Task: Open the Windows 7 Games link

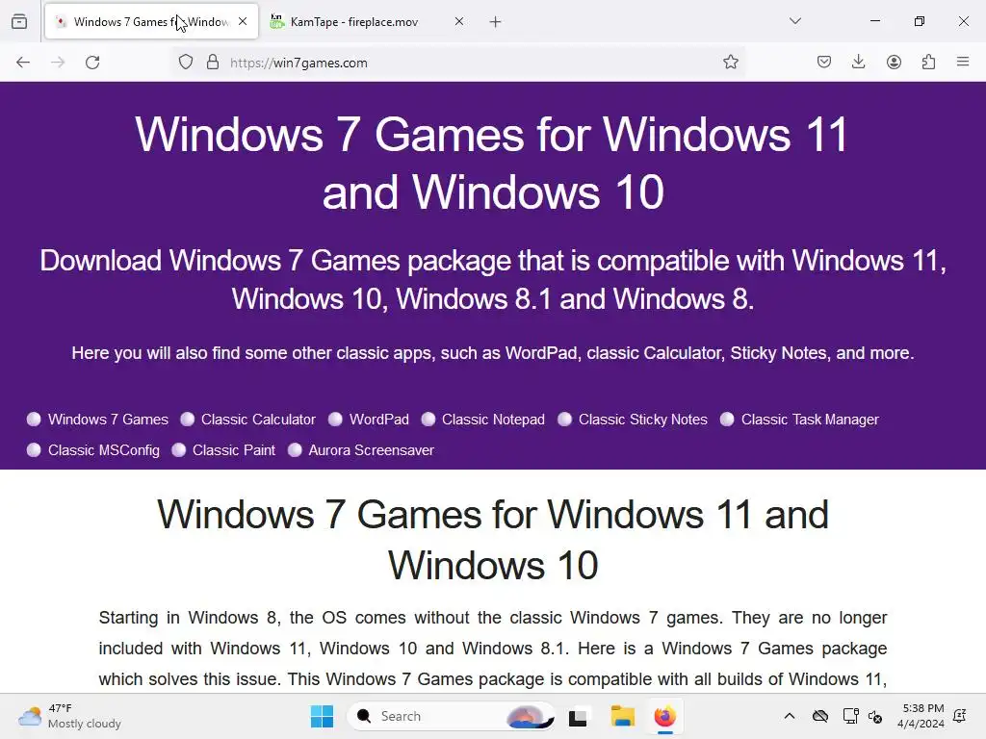Action: [108, 420]
